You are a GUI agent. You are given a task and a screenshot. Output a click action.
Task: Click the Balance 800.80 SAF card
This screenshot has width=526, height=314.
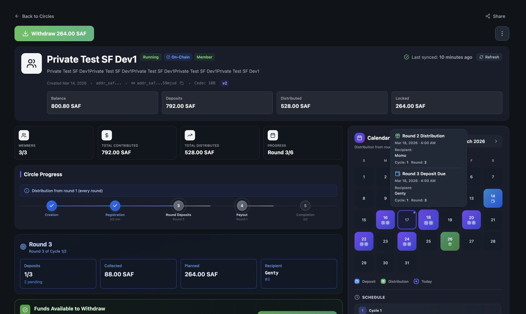pyautogui.click(x=102, y=103)
